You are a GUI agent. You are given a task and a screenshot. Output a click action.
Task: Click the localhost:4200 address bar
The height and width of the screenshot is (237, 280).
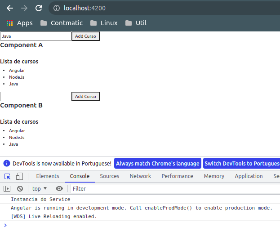pos(164,8)
